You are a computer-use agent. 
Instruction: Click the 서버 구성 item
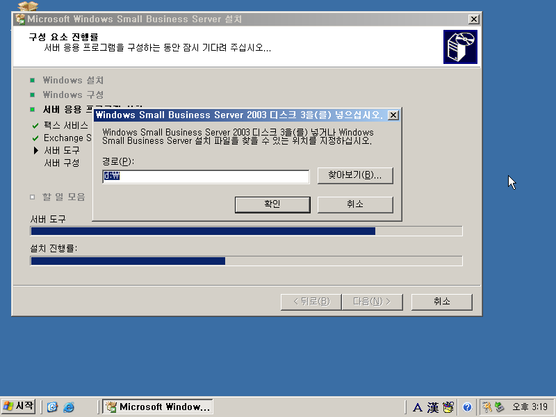(x=61, y=163)
